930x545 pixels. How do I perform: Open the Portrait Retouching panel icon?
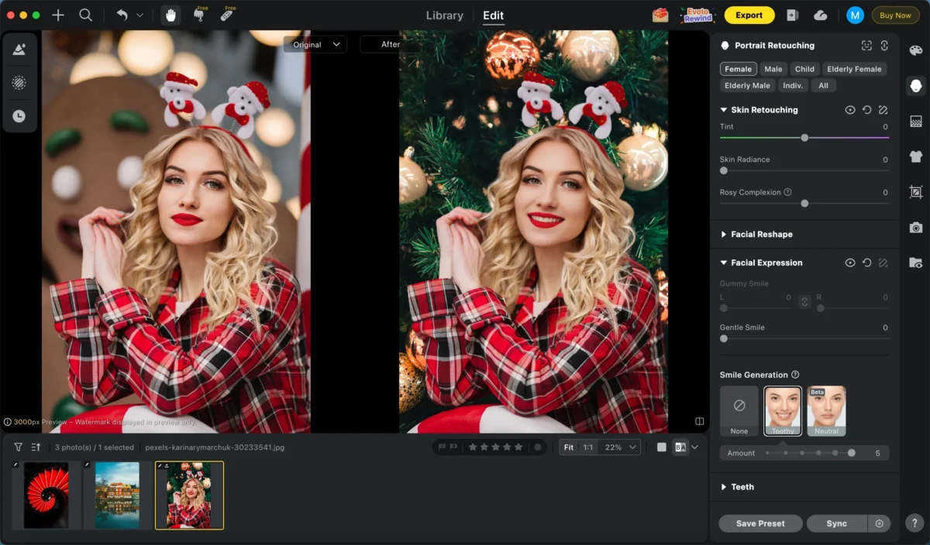pyautogui.click(x=915, y=85)
